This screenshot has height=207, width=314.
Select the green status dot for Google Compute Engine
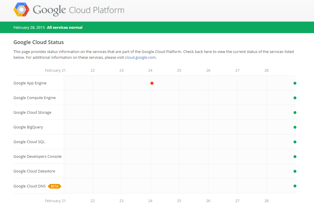[295, 98]
